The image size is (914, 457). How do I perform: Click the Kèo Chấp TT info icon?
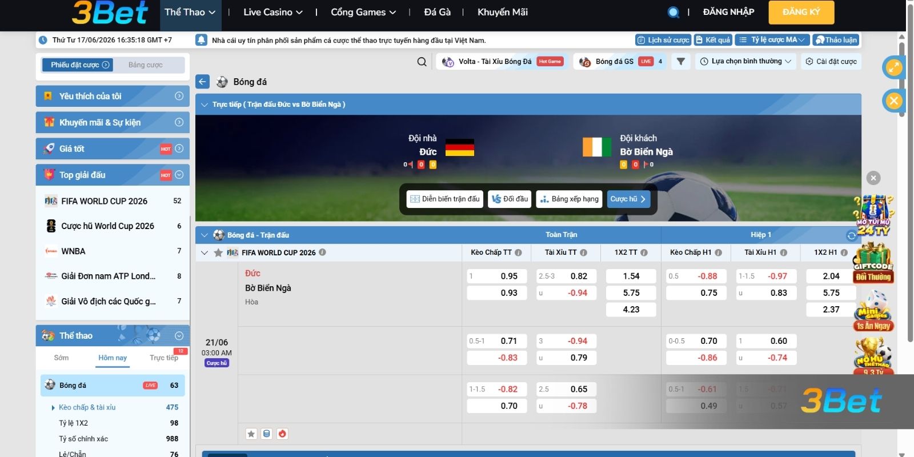tap(518, 252)
